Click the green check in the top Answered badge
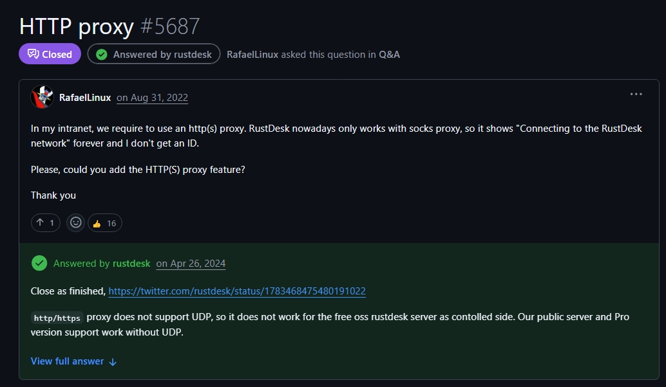This screenshot has width=666, height=387. [x=101, y=55]
